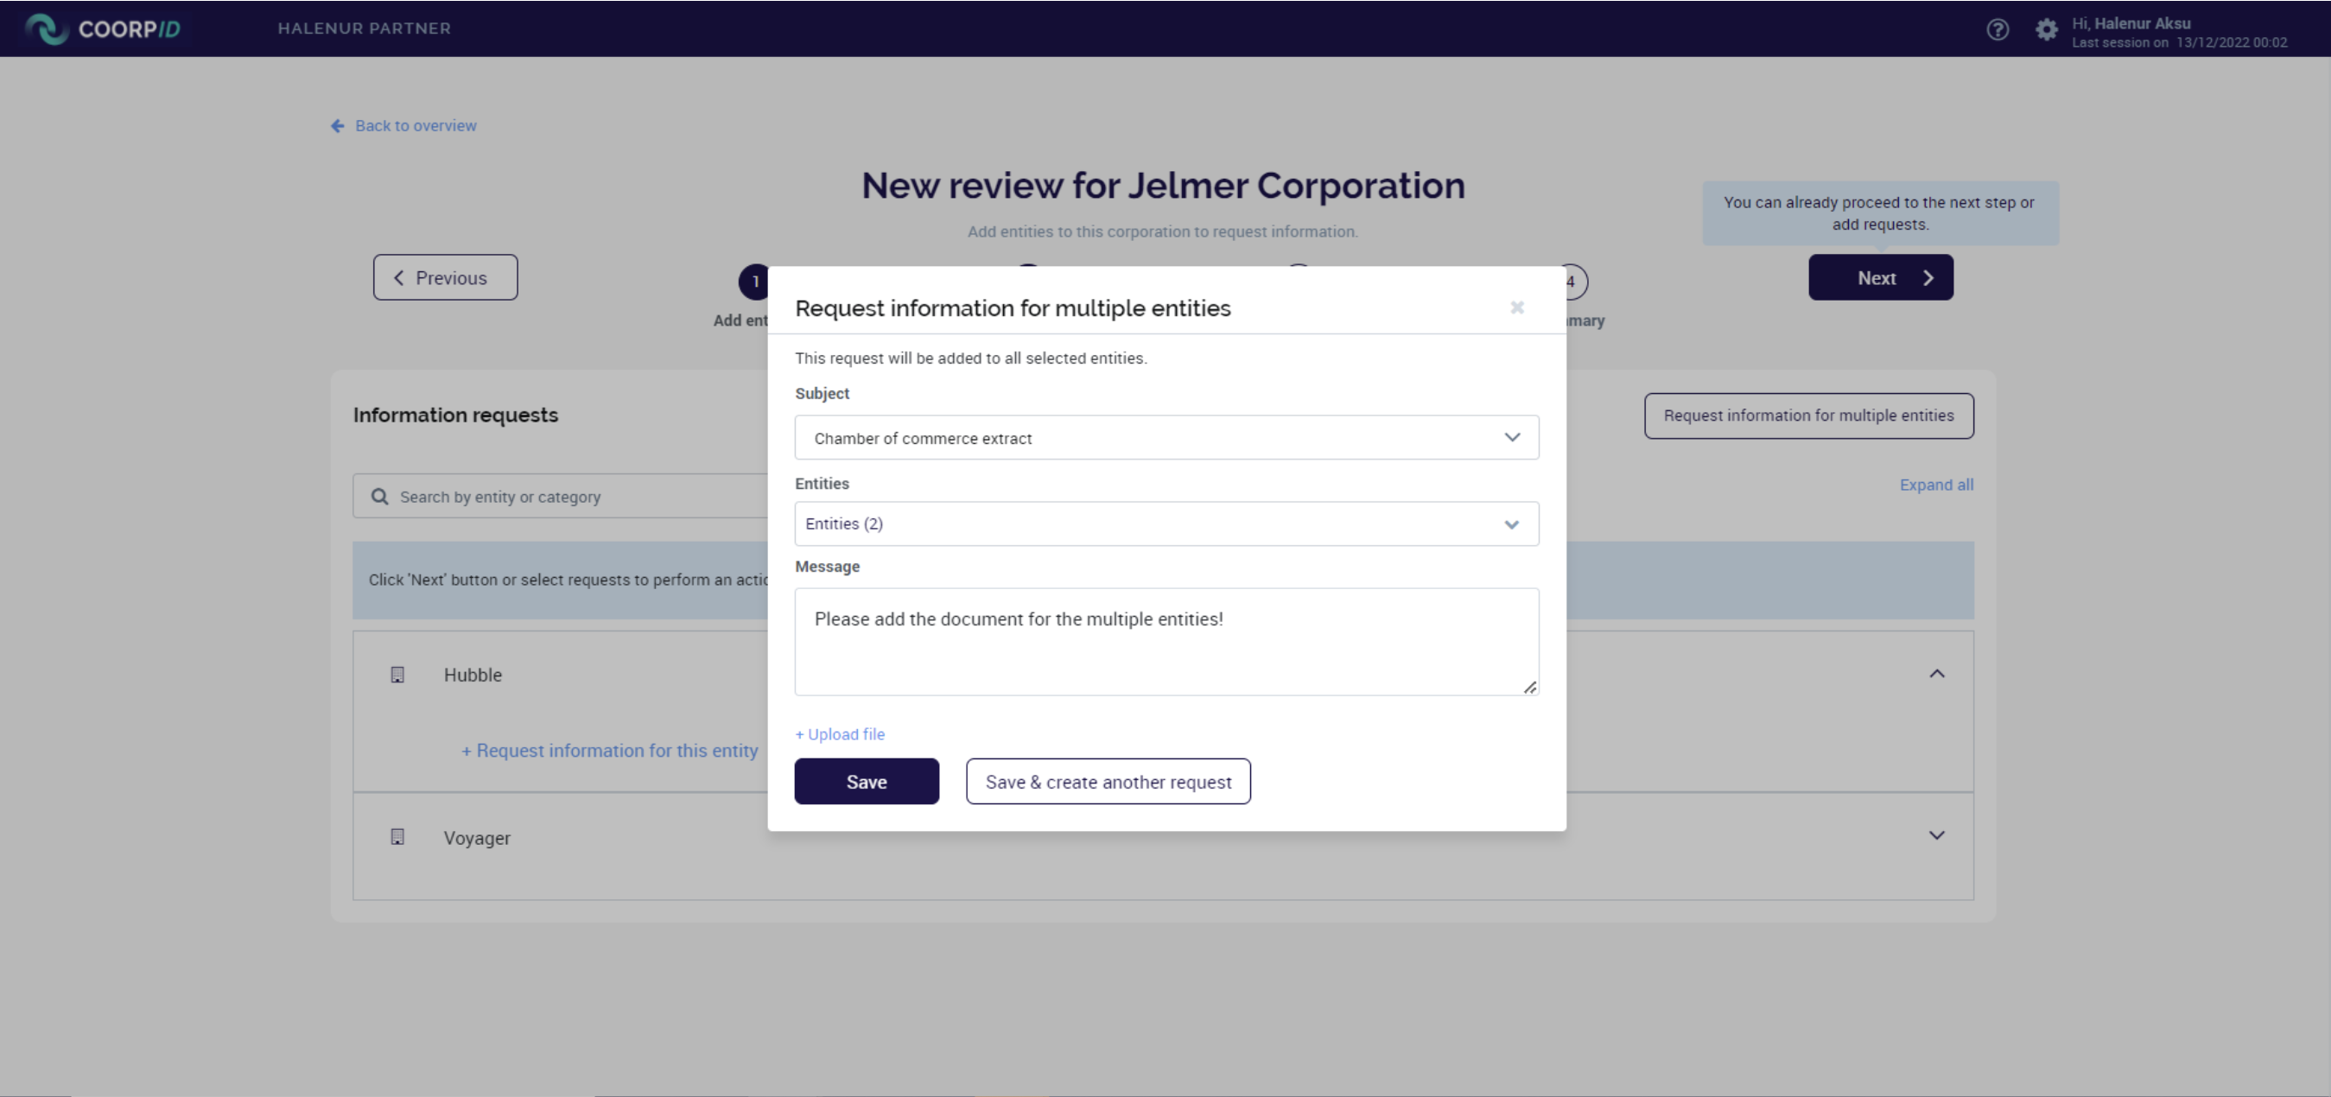Open the settings gear icon
2331x1097 pixels.
[x=2046, y=30]
